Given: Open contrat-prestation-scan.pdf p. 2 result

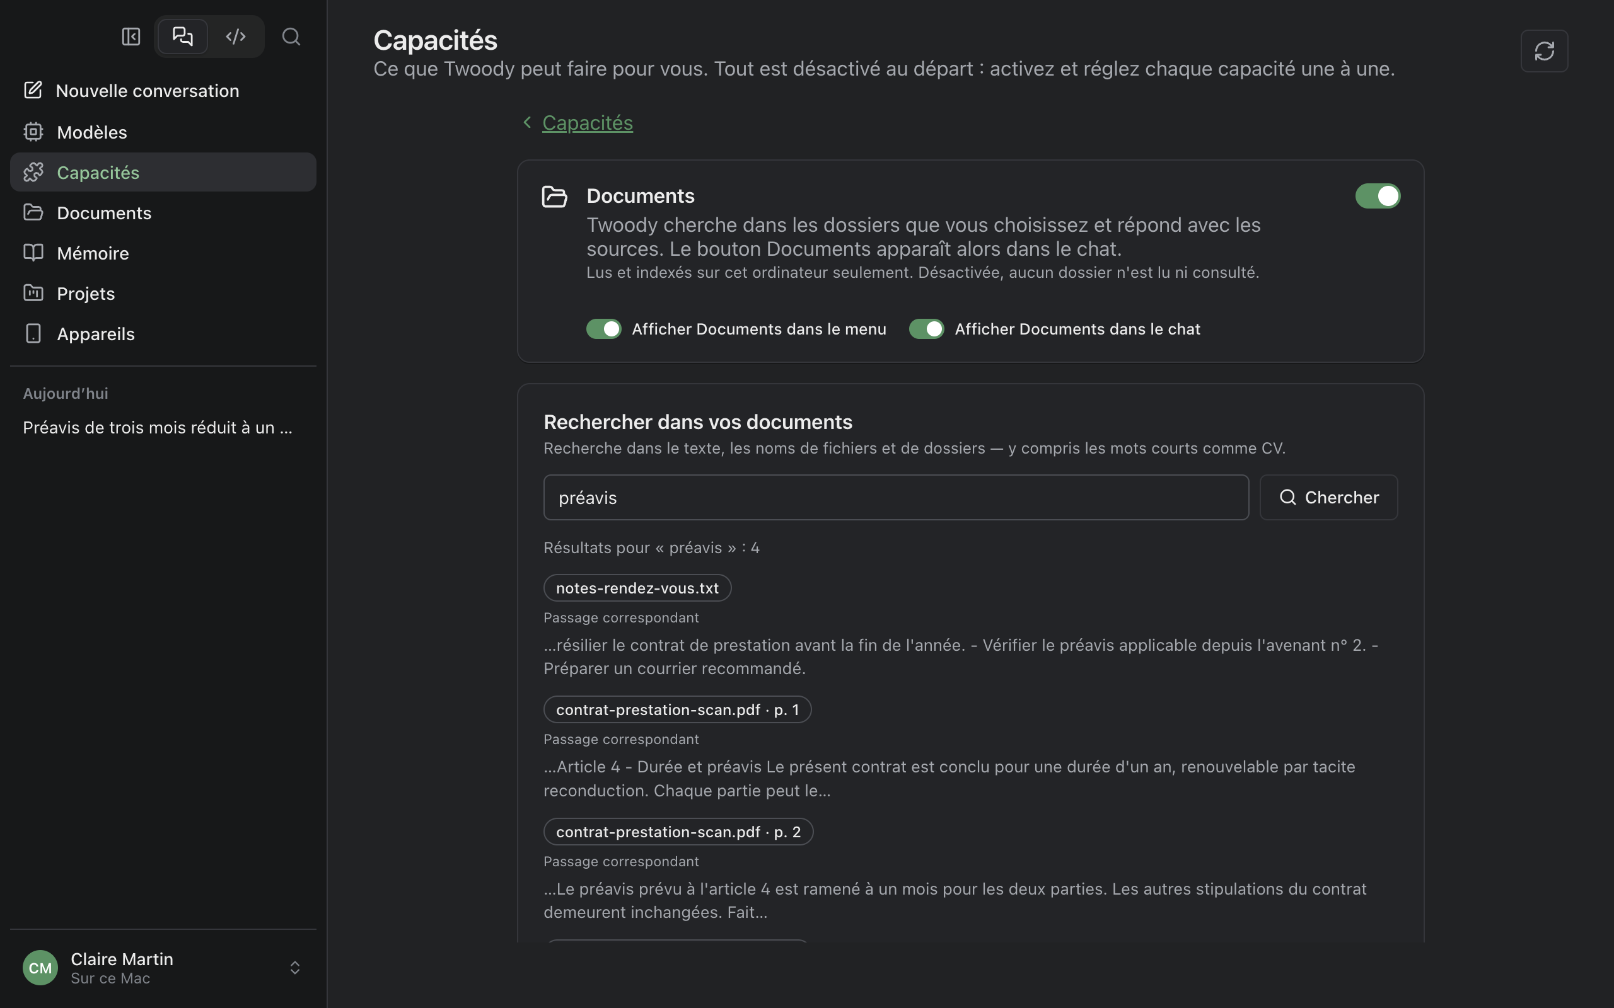Looking at the screenshot, I should [678, 832].
